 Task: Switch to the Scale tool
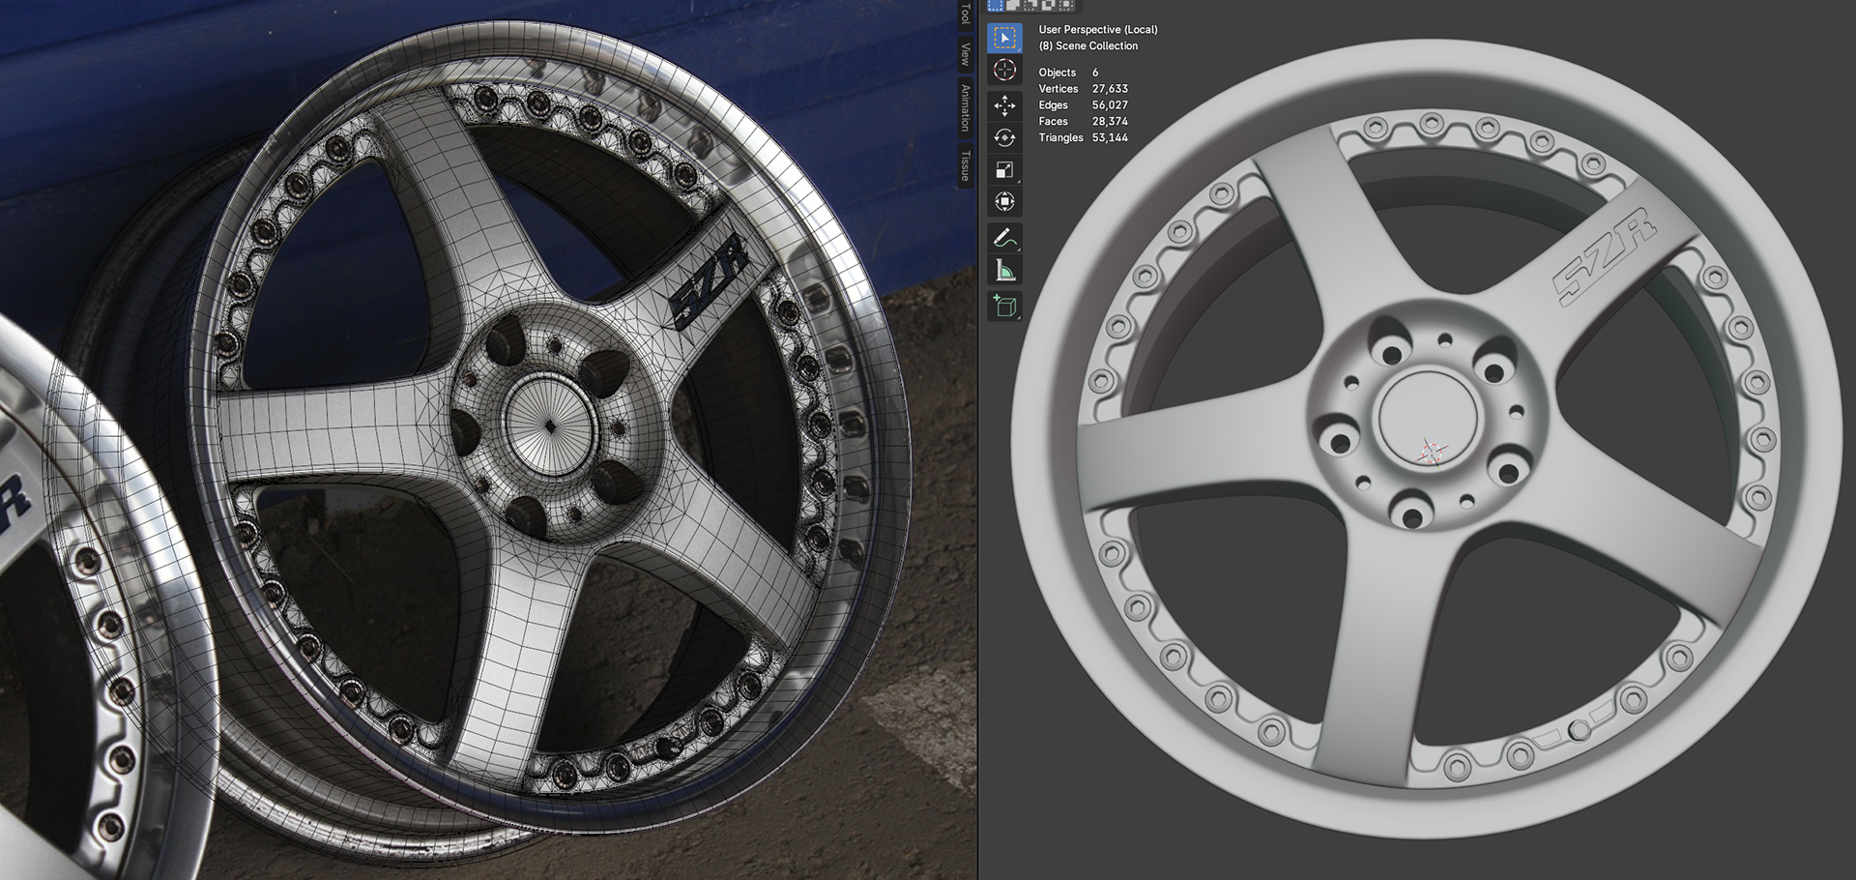coord(1004,169)
